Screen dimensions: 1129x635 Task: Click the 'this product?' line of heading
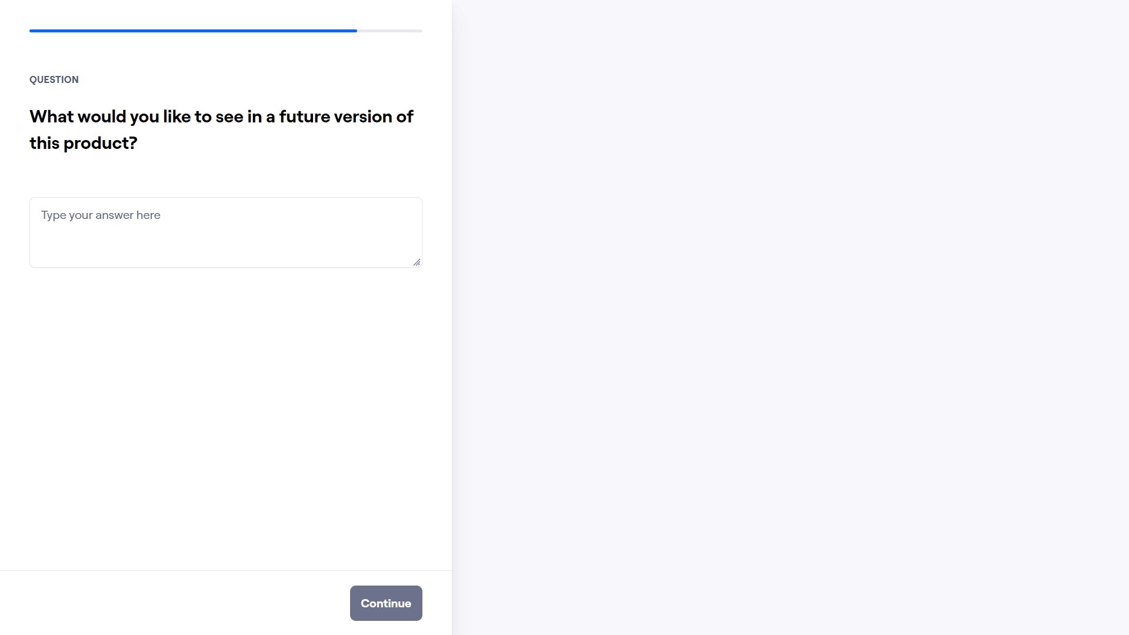pos(84,143)
